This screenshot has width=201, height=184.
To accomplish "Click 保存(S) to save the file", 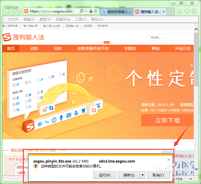I will [x=129, y=175].
